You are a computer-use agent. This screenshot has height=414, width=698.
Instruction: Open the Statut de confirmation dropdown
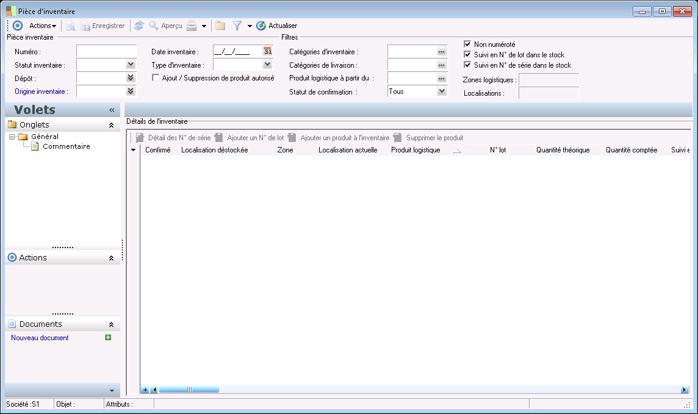coord(442,91)
